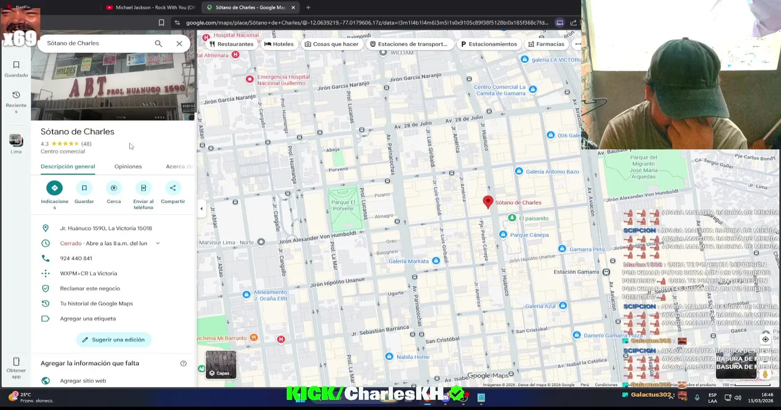Click the browser address bar URL
This screenshot has width=781, height=410.
coord(367,23)
